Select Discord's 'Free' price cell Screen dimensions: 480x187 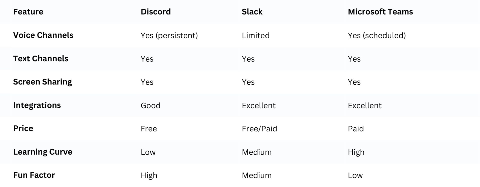point(149,129)
